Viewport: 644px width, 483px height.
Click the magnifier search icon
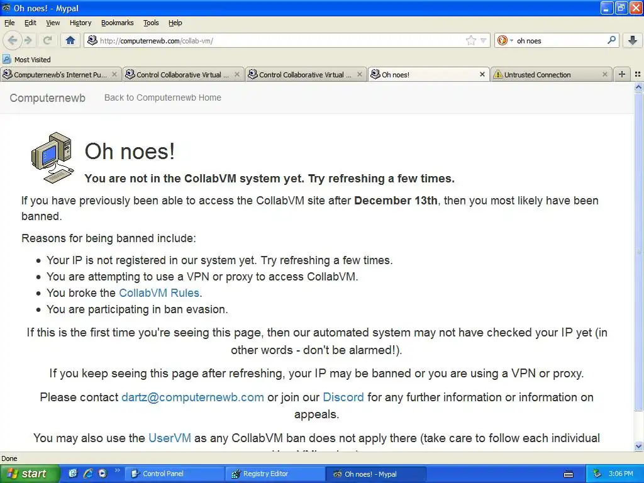click(611, 40)
